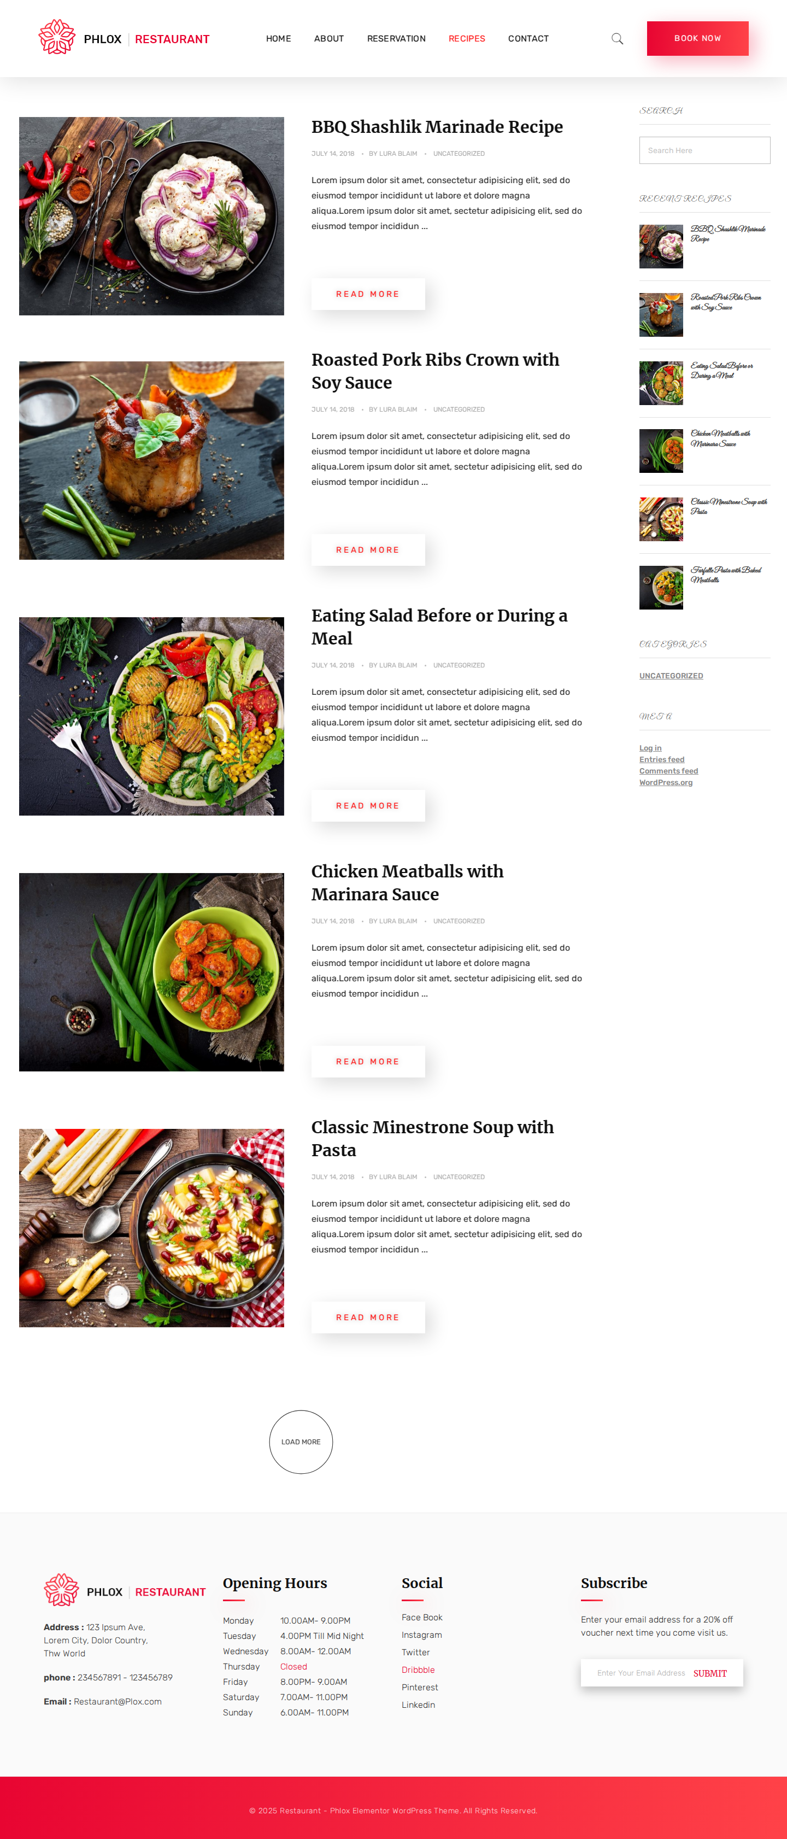The image size is (787, 1839).
Task: Focus the Search Here input field
Action: pos(704,151)
